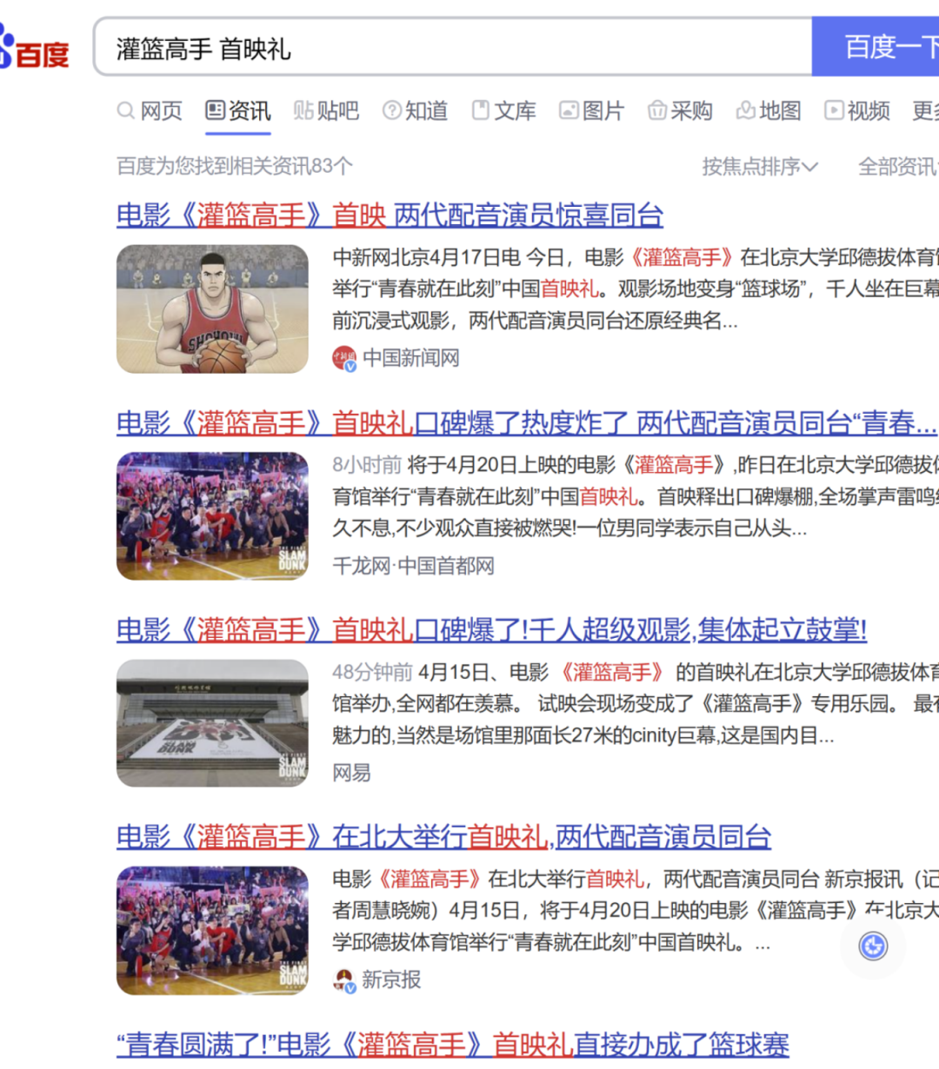Image resolution: width=939 pixels, height=1069 pixels.
Task: Go to the 地图 map tab
Action: tap(769, 111)
